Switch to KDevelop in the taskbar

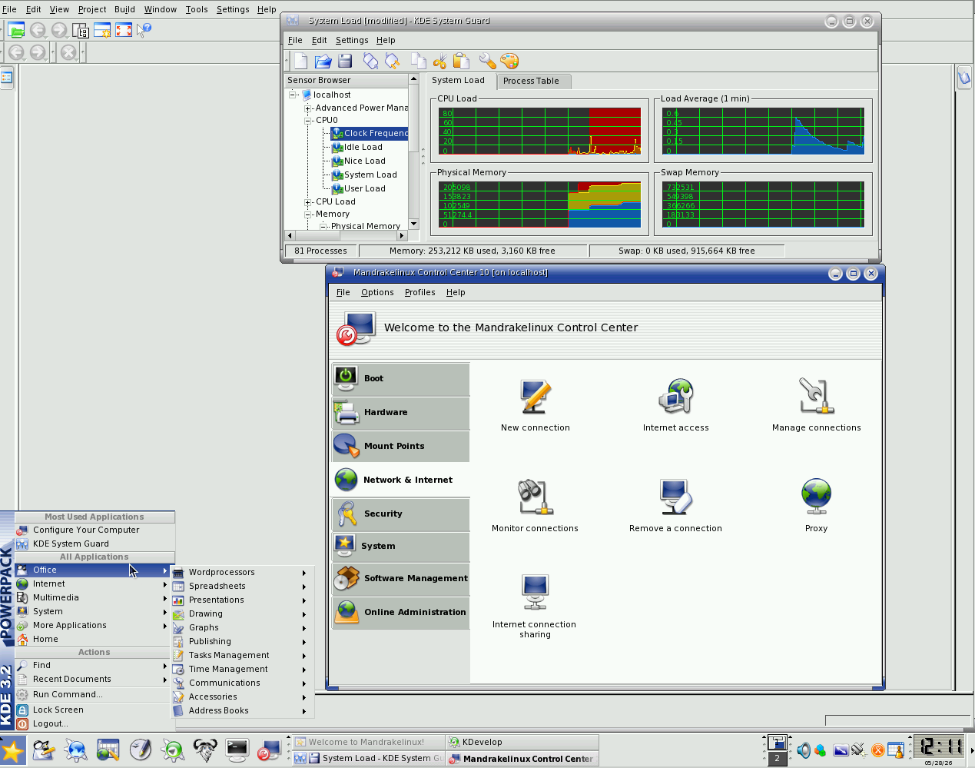coord(522,742)
